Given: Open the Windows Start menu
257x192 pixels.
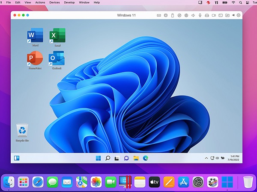Looking at the screenshot, I should click(98, 158).
